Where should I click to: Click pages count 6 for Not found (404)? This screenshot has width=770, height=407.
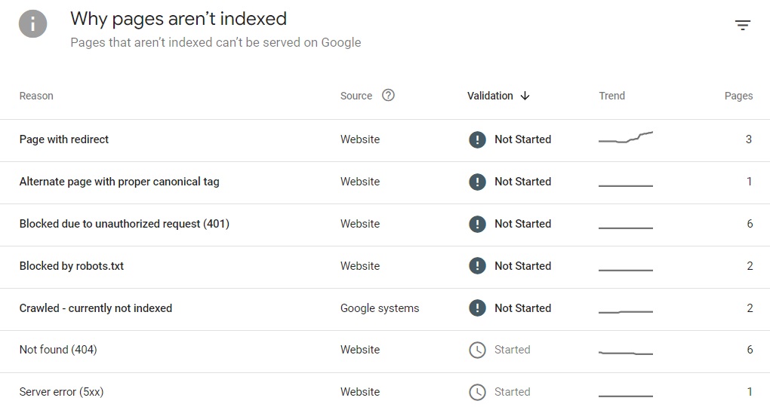click(750, 350)
